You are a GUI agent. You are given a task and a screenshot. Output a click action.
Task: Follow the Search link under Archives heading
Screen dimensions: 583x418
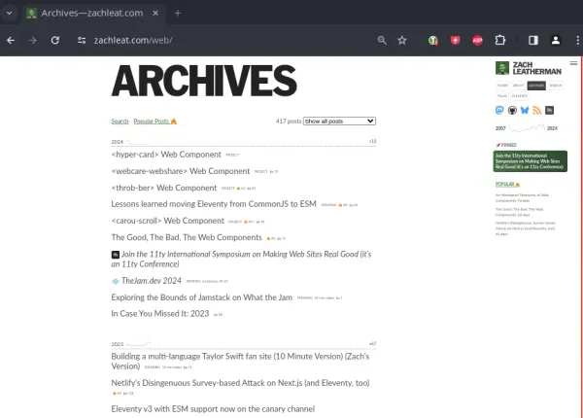pos(120,122)
